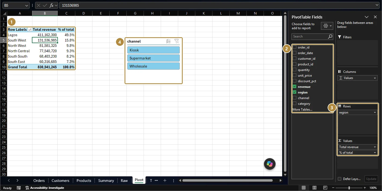Click the PivotTable field Search box
382x191 pixels.
pyautogui.click(x=309, y=37)
